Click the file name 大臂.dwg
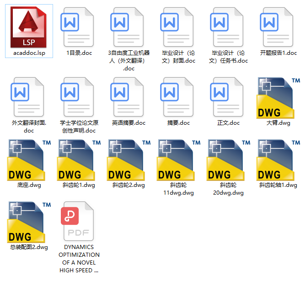This screenshot has height=281, width=306. (278, 123)
